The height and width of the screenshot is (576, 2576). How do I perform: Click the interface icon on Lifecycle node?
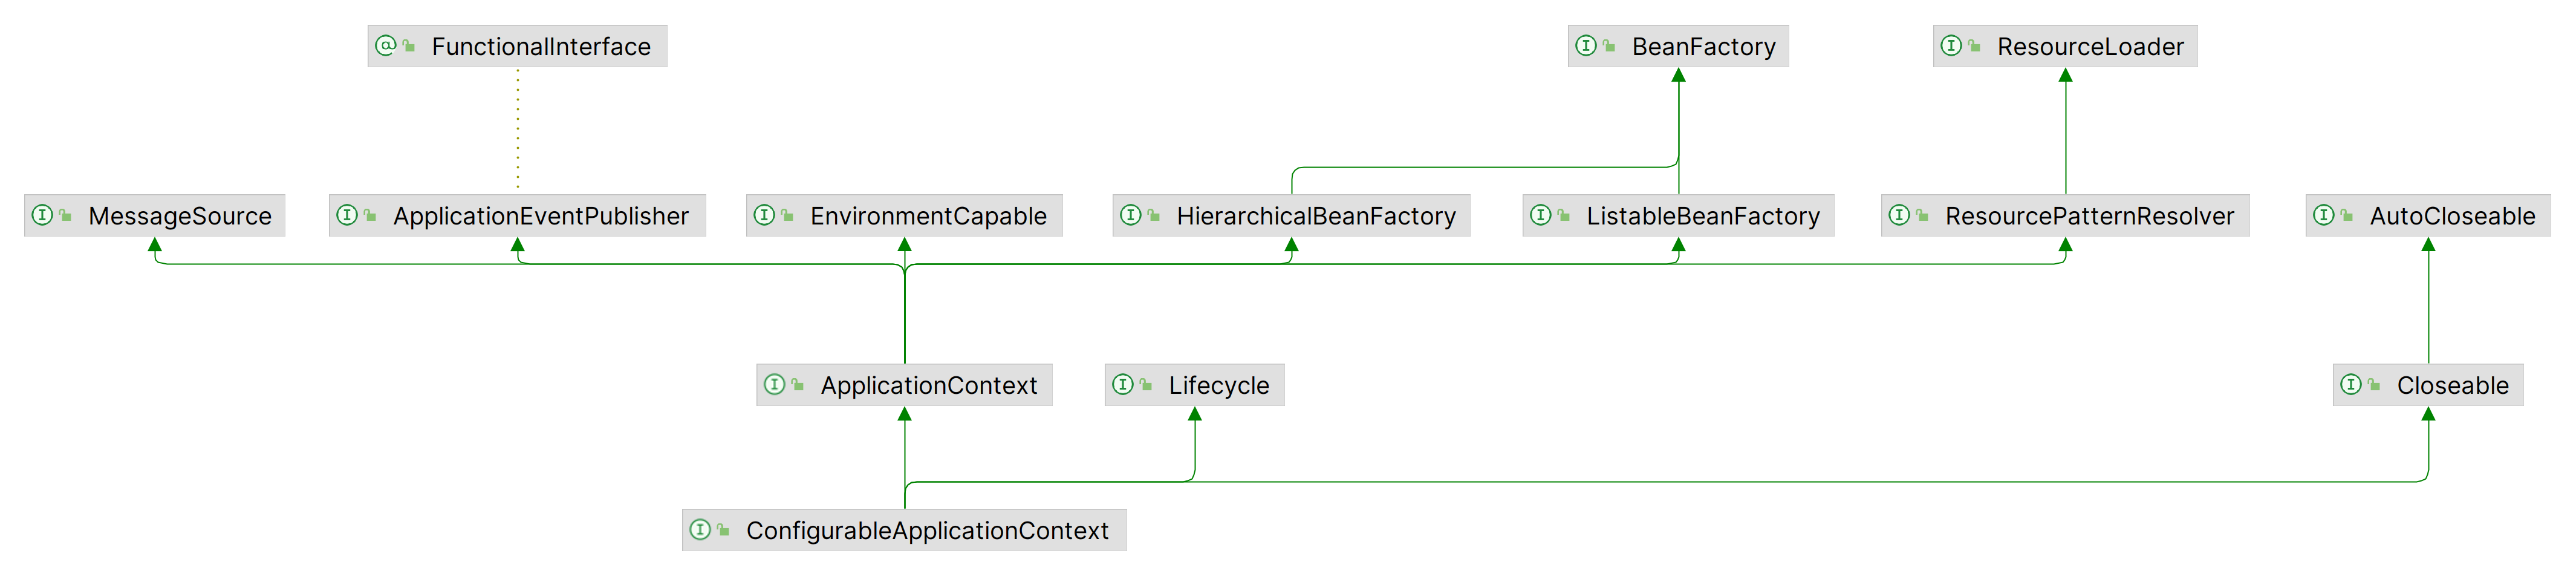tap(1122, 385)
